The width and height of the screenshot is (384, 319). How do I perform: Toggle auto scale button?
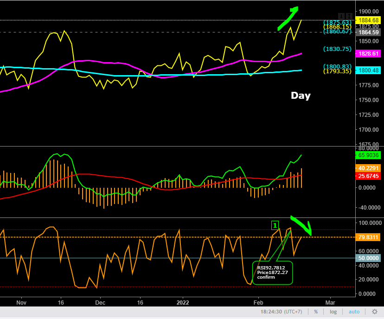tap(354, 312)
